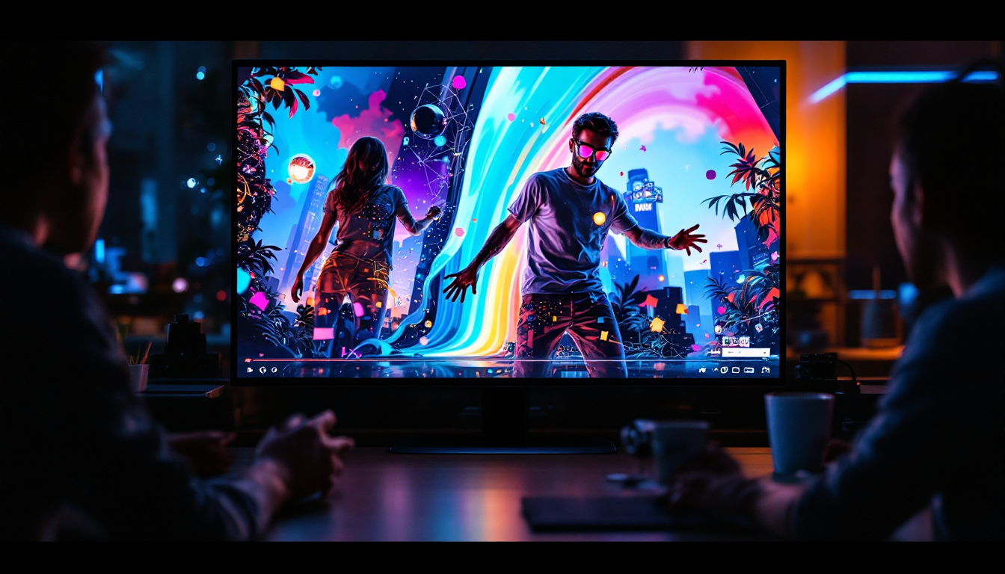Click the third icon in the left controls
Screen dimensions: 1005x574
pyautogui.click(x=274, y=370)
